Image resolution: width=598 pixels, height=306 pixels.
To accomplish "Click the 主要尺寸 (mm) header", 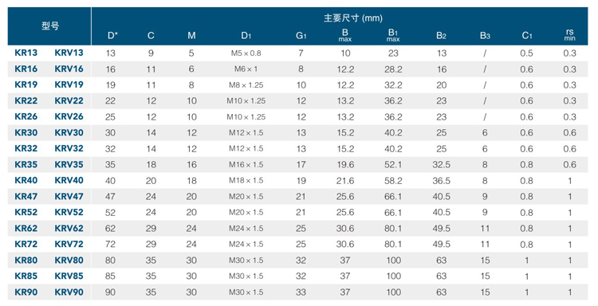I will 353,18.
